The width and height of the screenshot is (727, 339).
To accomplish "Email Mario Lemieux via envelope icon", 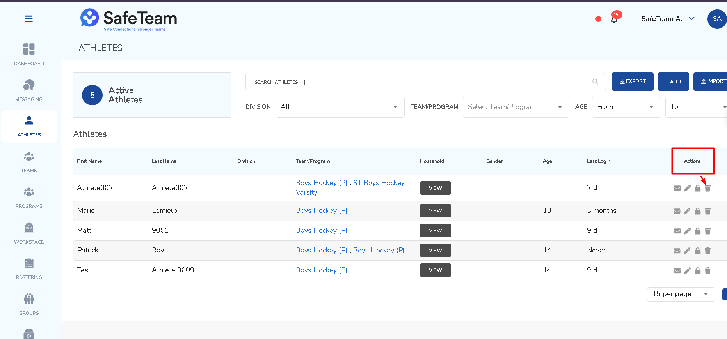I will 677,211.
